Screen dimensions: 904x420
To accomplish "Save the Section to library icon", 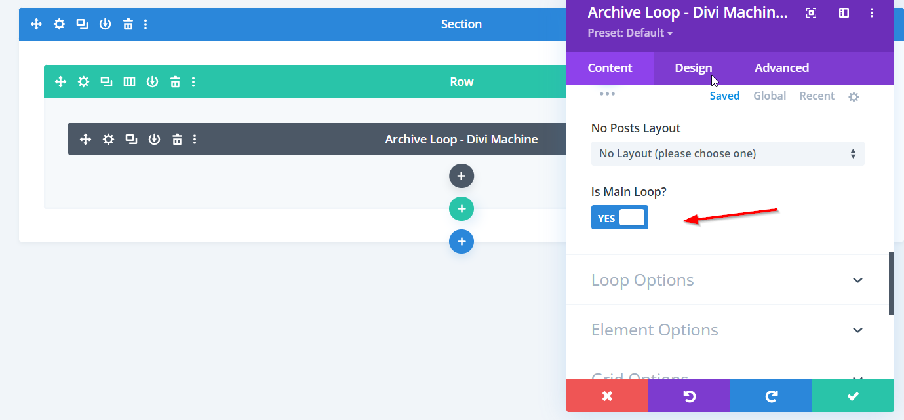I will [x=105, y=24].
